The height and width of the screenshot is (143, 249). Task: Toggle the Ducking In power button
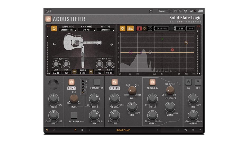152,82
